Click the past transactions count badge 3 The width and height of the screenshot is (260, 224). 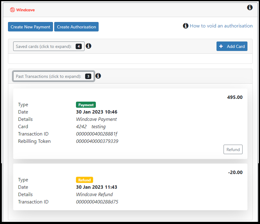click(x=88, y=76)
